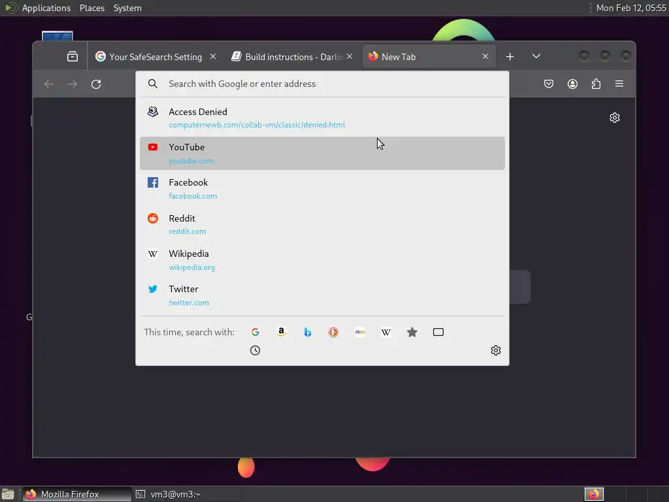Open the Applications menu

pos(46,8)
